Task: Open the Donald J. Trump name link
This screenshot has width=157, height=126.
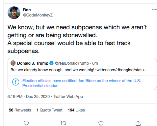Action: point(33,63)
